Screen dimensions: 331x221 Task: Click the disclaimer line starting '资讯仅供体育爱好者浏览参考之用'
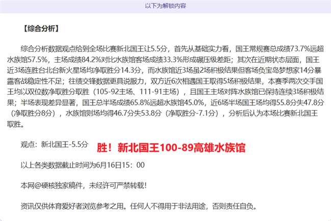tap(139, 206)
